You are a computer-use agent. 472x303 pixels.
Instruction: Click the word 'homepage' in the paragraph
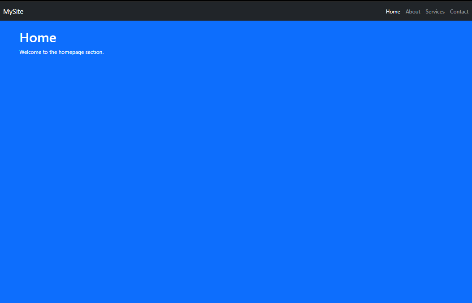pyautogui.click(x=71, y=52)
